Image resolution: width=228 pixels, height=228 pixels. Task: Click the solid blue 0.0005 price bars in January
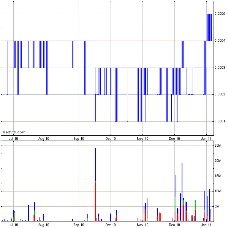209,27
